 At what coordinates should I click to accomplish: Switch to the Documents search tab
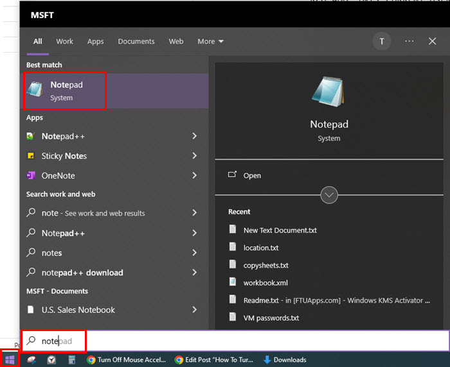tap(138, 42)
